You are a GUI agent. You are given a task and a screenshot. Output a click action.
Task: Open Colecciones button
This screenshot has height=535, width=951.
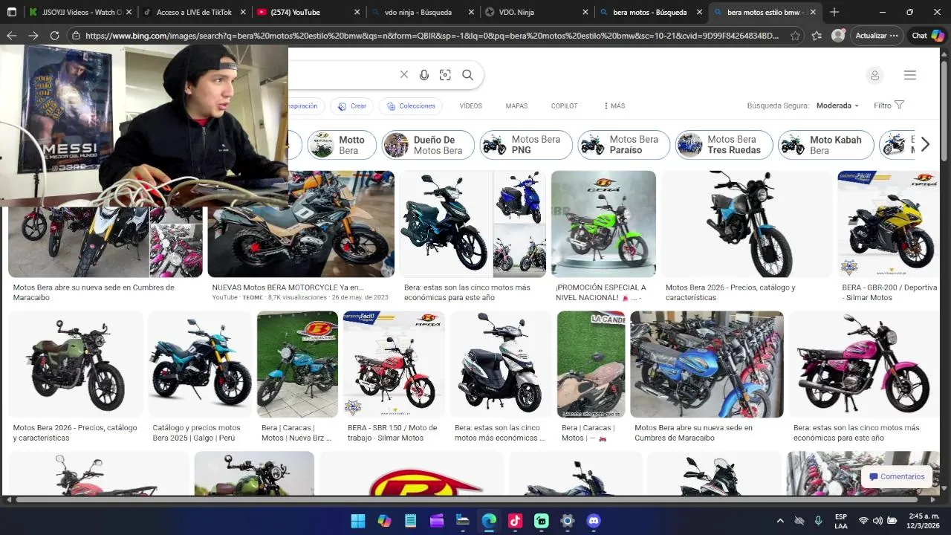[410, 106]
